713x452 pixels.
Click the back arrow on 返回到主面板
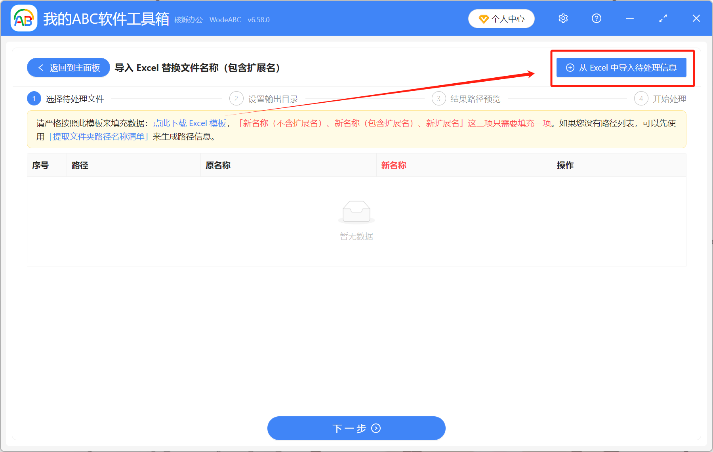point(41,67)
